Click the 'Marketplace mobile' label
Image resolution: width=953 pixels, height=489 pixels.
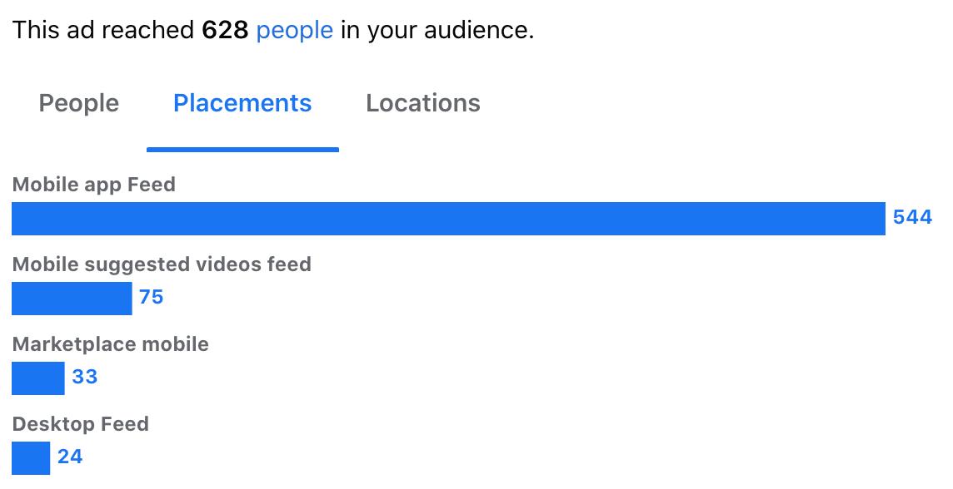click(111, 344)
